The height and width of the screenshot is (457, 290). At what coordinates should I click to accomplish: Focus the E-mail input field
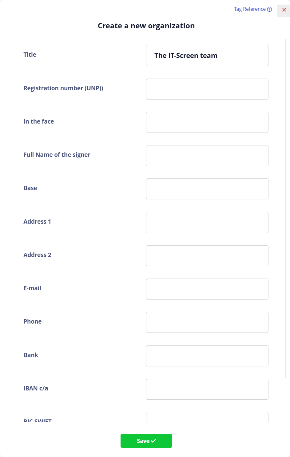click(x=207, y=289)
